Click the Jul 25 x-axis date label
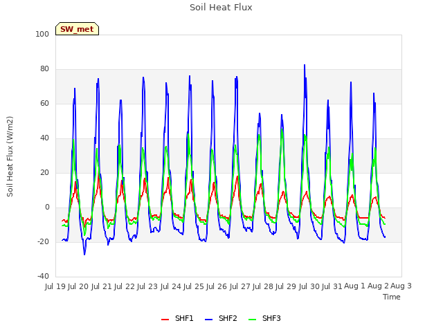This screenshot has height=332, width=443. tap(194, 286)
